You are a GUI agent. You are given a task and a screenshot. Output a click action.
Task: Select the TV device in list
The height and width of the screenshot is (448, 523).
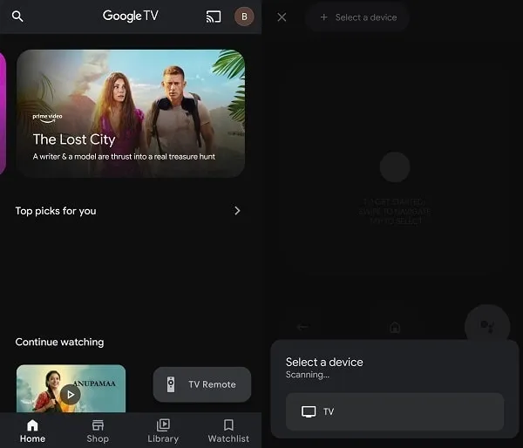tap(395, 411)
